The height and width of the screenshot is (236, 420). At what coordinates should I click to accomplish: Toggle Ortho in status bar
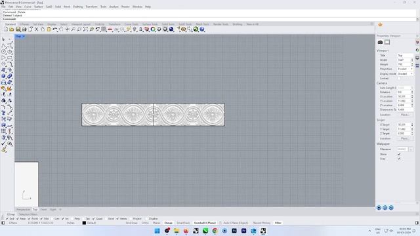pos(145,223)
